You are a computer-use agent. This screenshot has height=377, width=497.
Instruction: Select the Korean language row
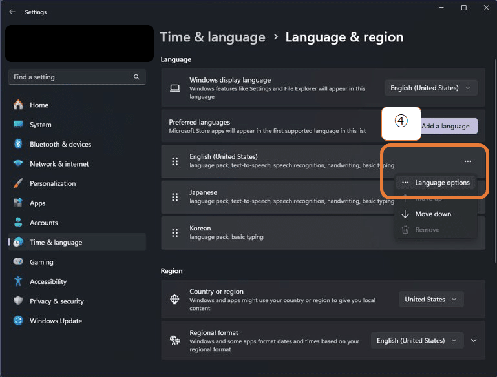point(323,233)
